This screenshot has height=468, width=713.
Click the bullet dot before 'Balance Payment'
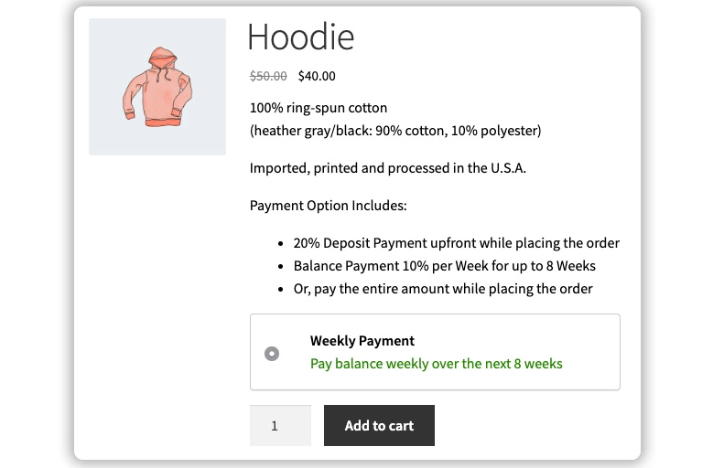pyautogui.click(x=280, y=267)
